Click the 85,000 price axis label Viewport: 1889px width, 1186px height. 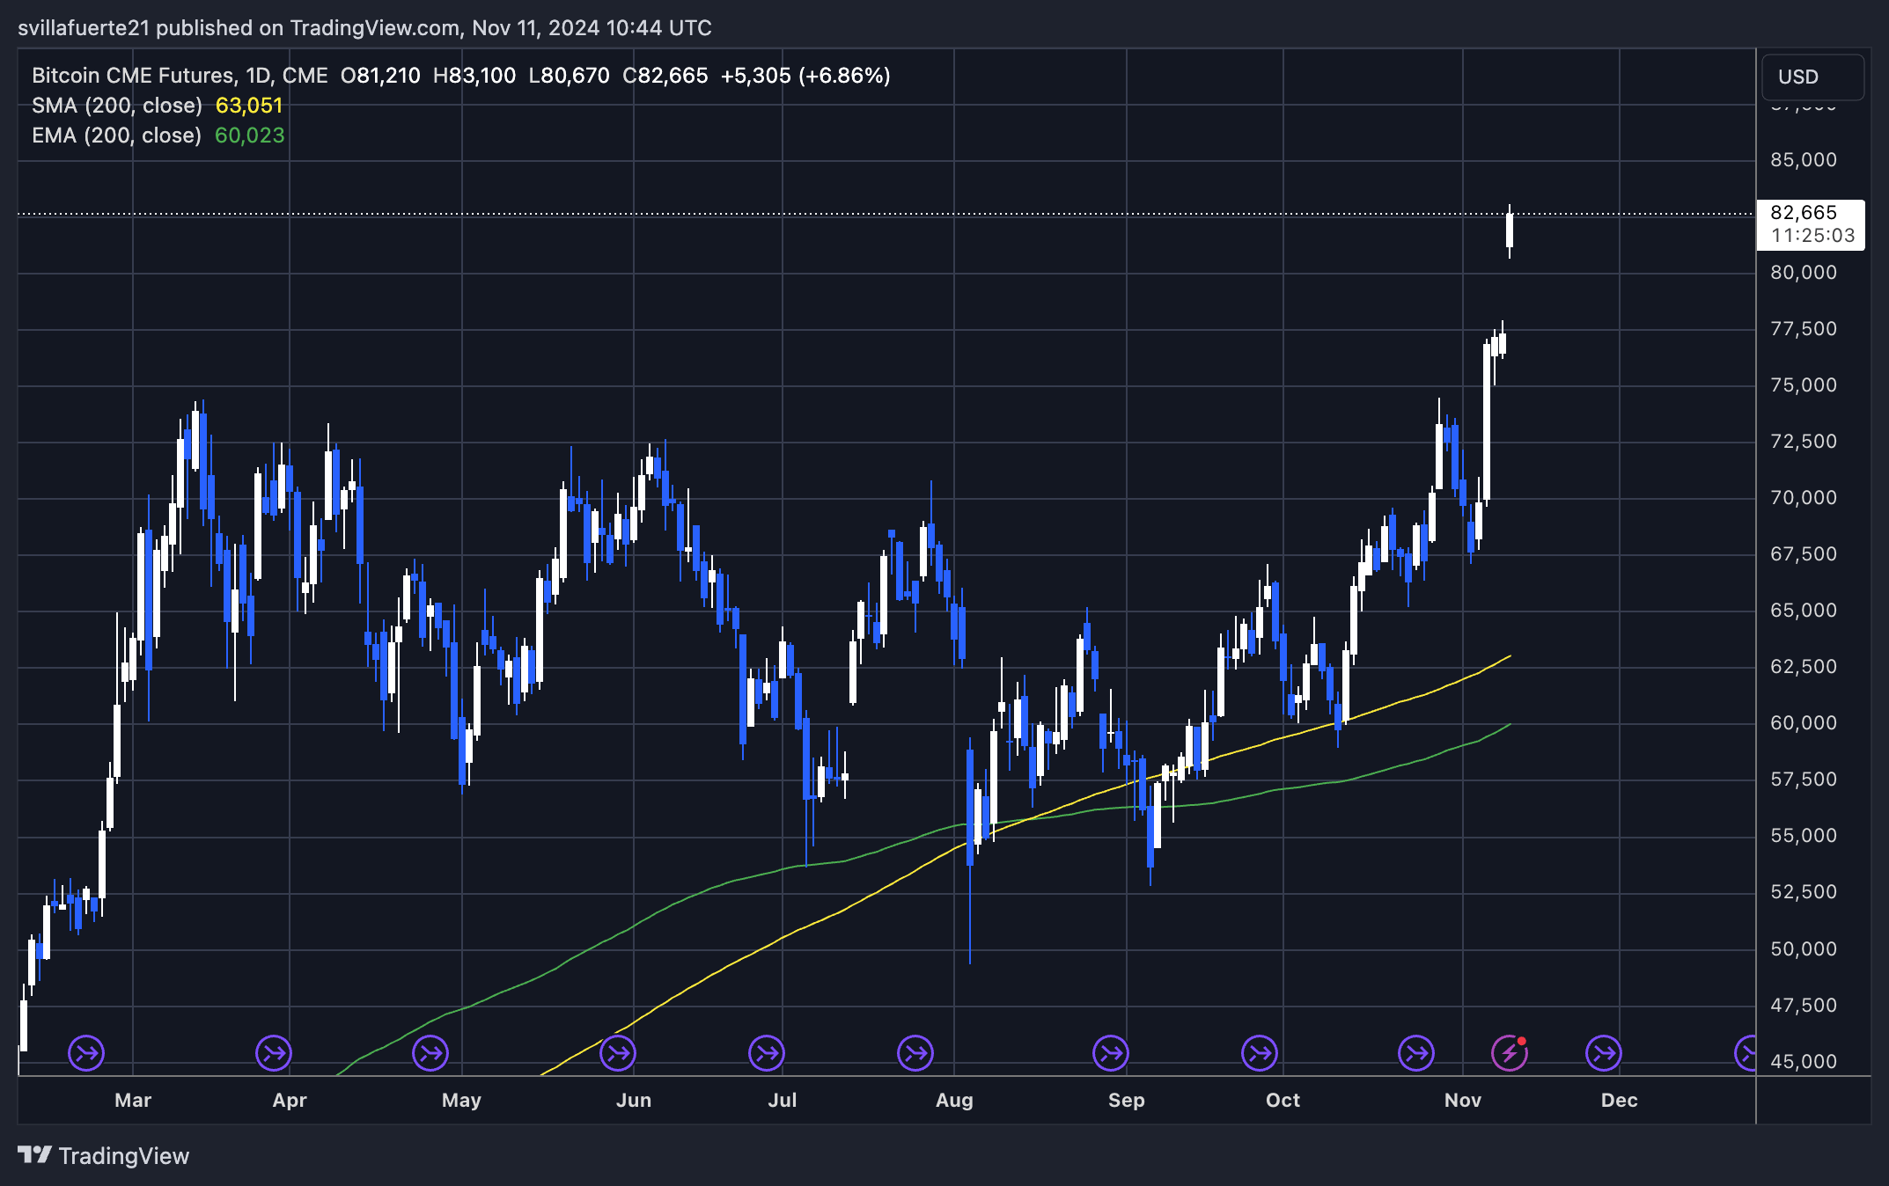click(x=1804, y=160)
